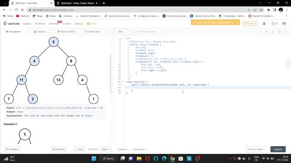Reload the page
291x163 pixels.
pos(16,10)
